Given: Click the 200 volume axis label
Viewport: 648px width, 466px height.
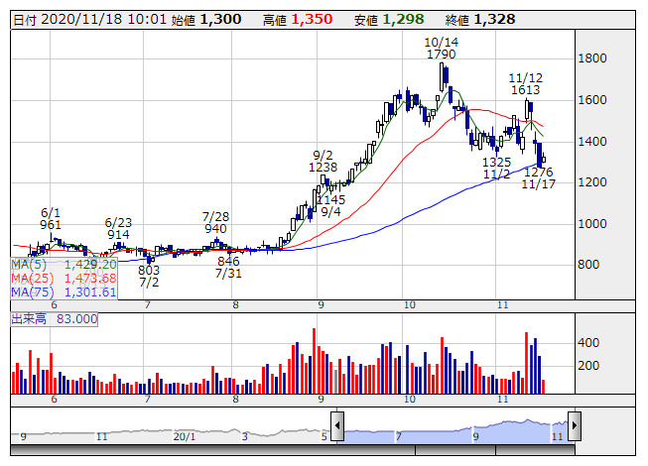Looking at the screenshot, I should (588, 366).
